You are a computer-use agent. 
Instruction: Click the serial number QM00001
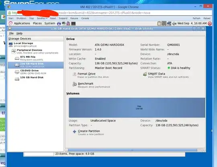pos(174,45)
